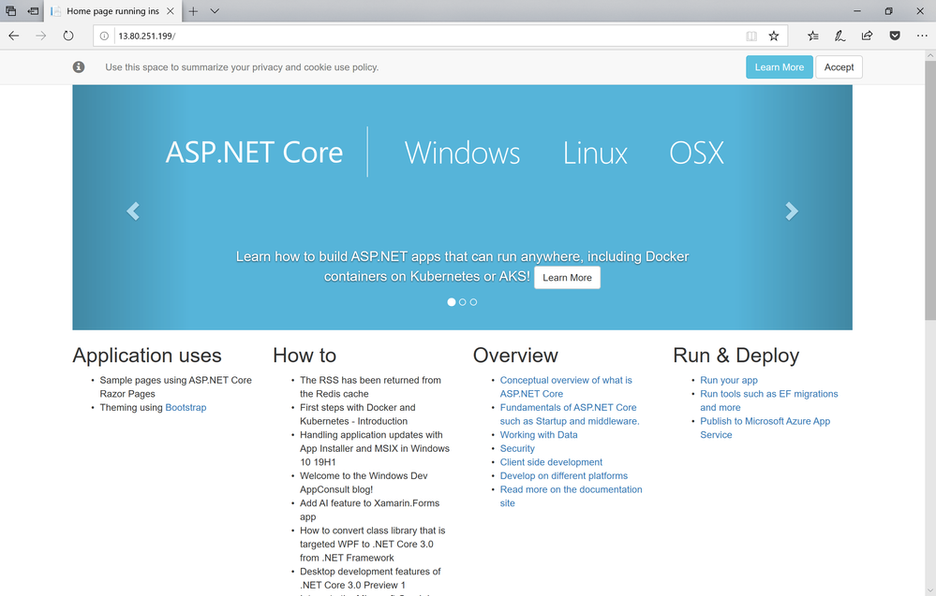Advance to the next carousel slide
Screen dimensions: 936x596
point(792,211)
